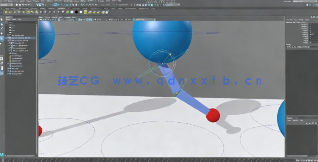
Task: Click the Outliner horizontal scrollbar
Action: click(20, 156)
